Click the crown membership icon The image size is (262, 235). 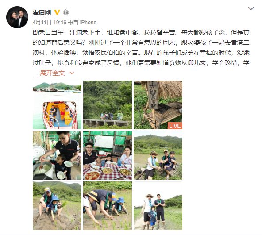[66, 12]
